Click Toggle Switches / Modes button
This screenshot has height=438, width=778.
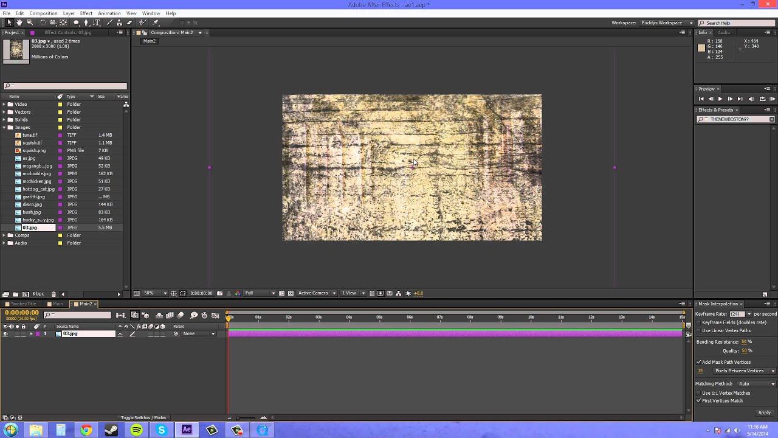[x=143, y=418]
